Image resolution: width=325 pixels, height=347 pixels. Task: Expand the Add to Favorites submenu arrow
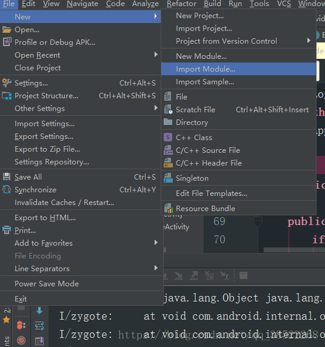tap(156, 242)
